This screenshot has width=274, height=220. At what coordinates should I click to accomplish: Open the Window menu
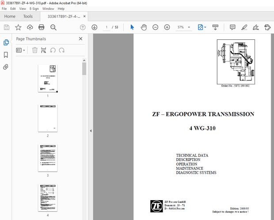click(x=48, y=8)
